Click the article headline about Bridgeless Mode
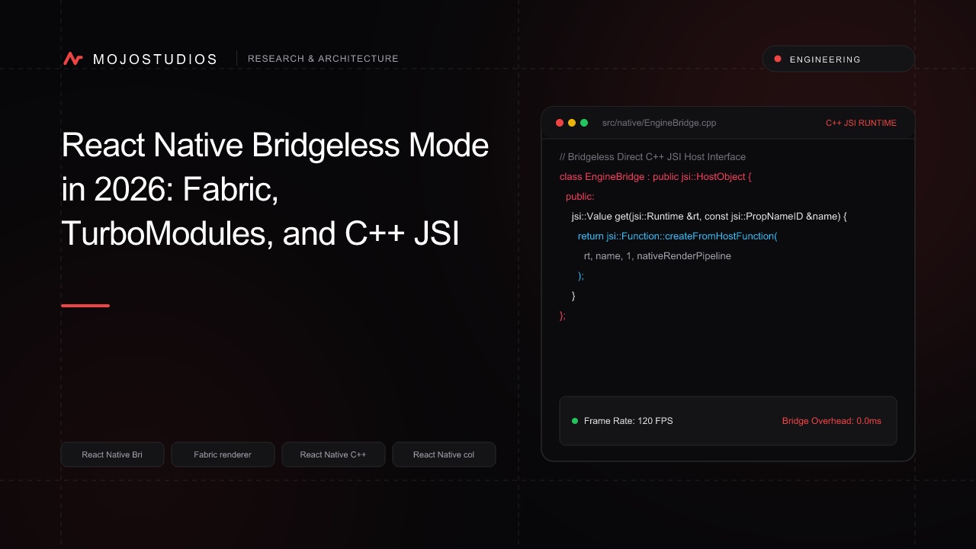 275,189
